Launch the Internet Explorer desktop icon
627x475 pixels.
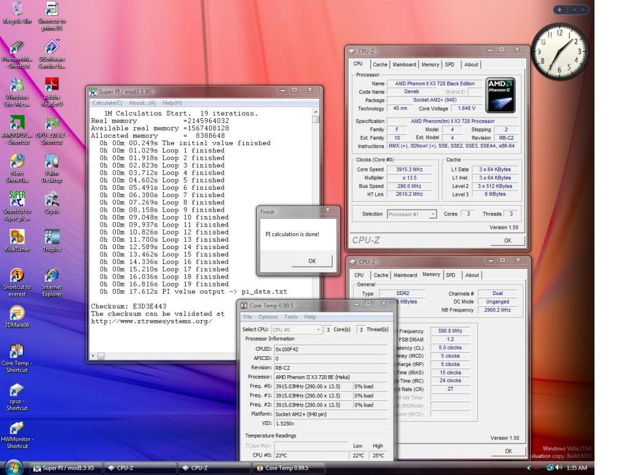point(52,276)
